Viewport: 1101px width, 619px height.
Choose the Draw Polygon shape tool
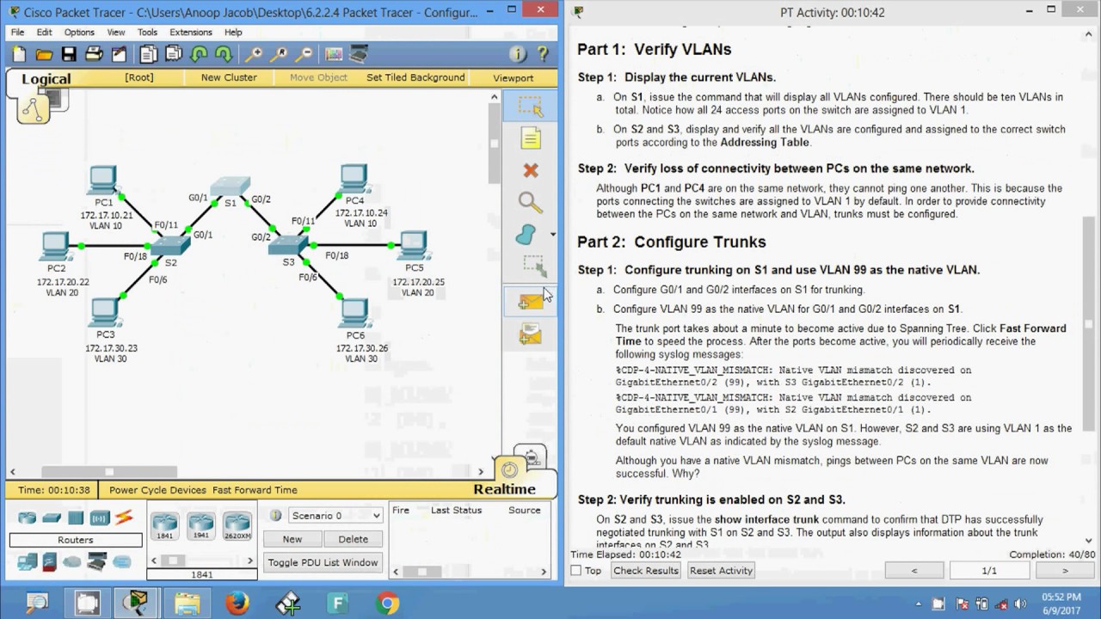(x=526, y=234)
